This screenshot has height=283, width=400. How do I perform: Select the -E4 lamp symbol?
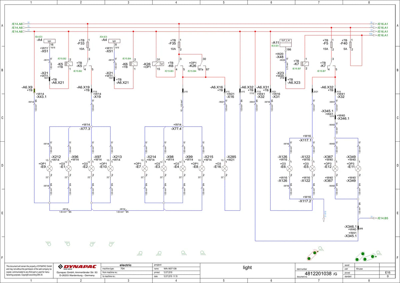tap(183, 169)
